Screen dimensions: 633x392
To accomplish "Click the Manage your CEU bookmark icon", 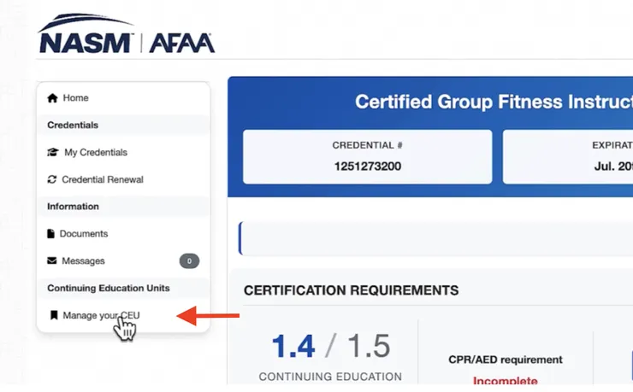I will 53,316.
